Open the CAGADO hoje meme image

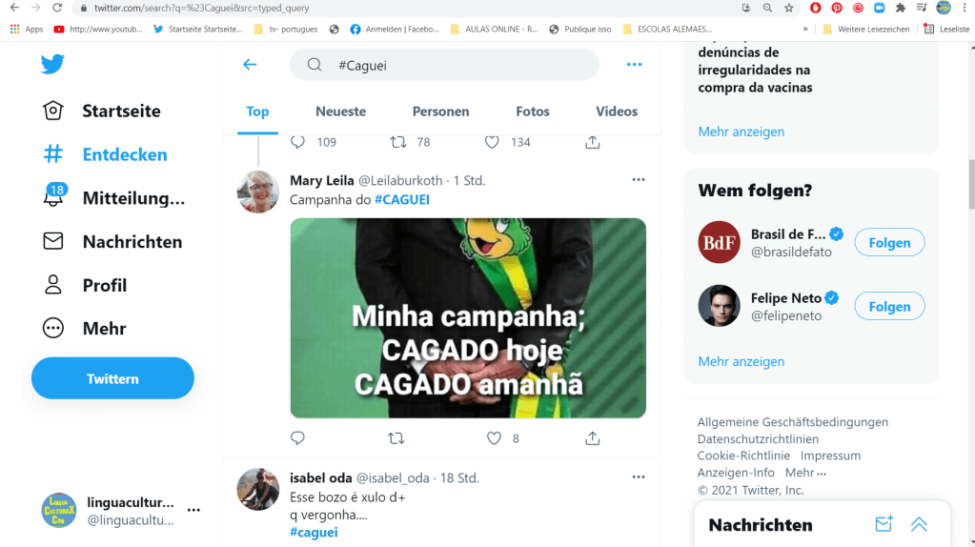tap(468, 317)
